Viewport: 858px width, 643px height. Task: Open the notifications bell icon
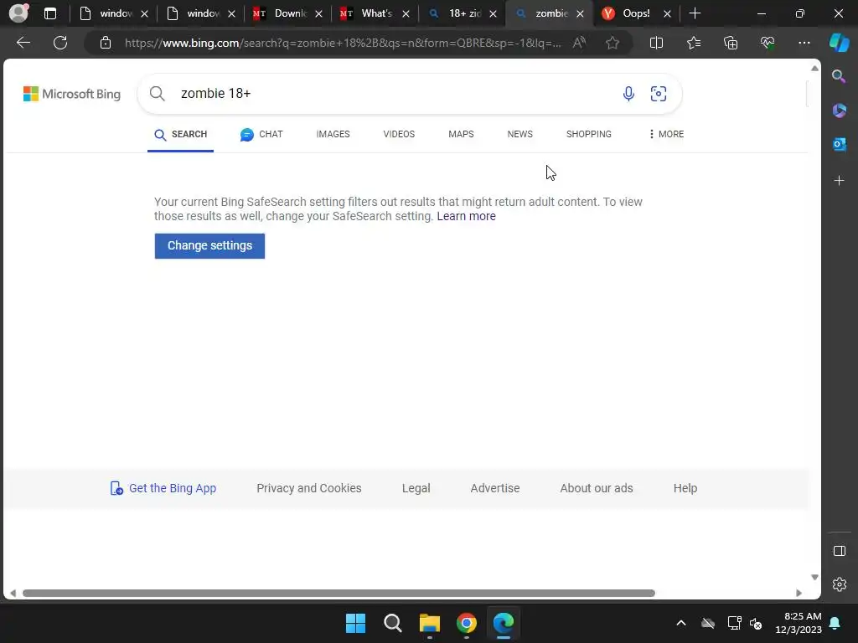click(x=835, y=623)
